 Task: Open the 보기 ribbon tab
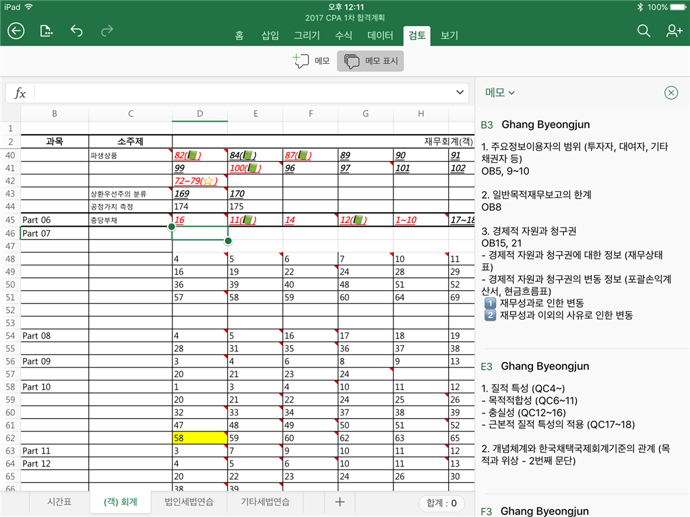pos(449,36)
